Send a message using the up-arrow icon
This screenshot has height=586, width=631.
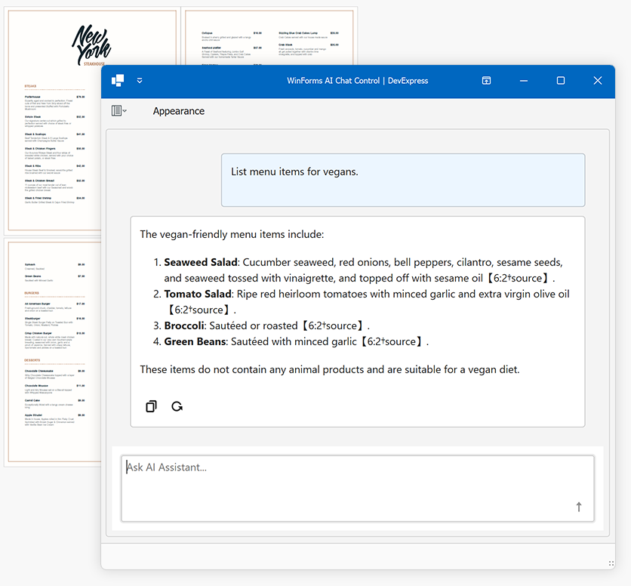point(579,507)
